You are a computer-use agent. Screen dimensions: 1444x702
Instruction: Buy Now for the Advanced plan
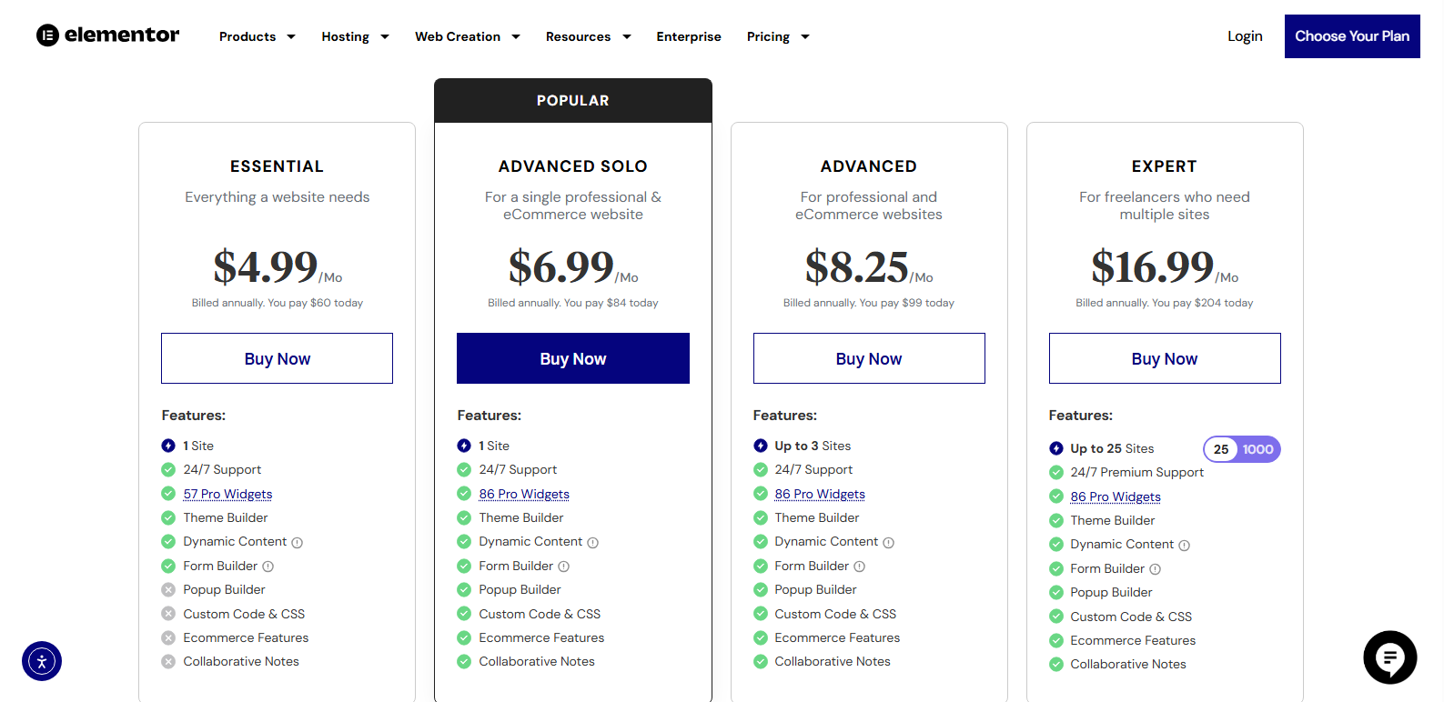pyautogui.click(x=869, y=358)
